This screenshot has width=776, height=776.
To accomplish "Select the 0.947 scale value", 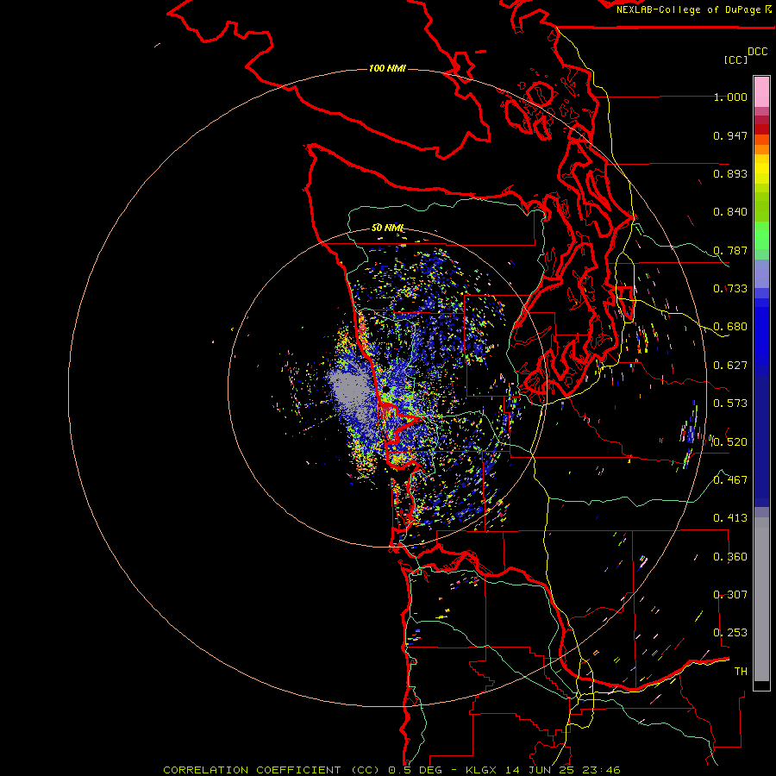I will point(730,135).
